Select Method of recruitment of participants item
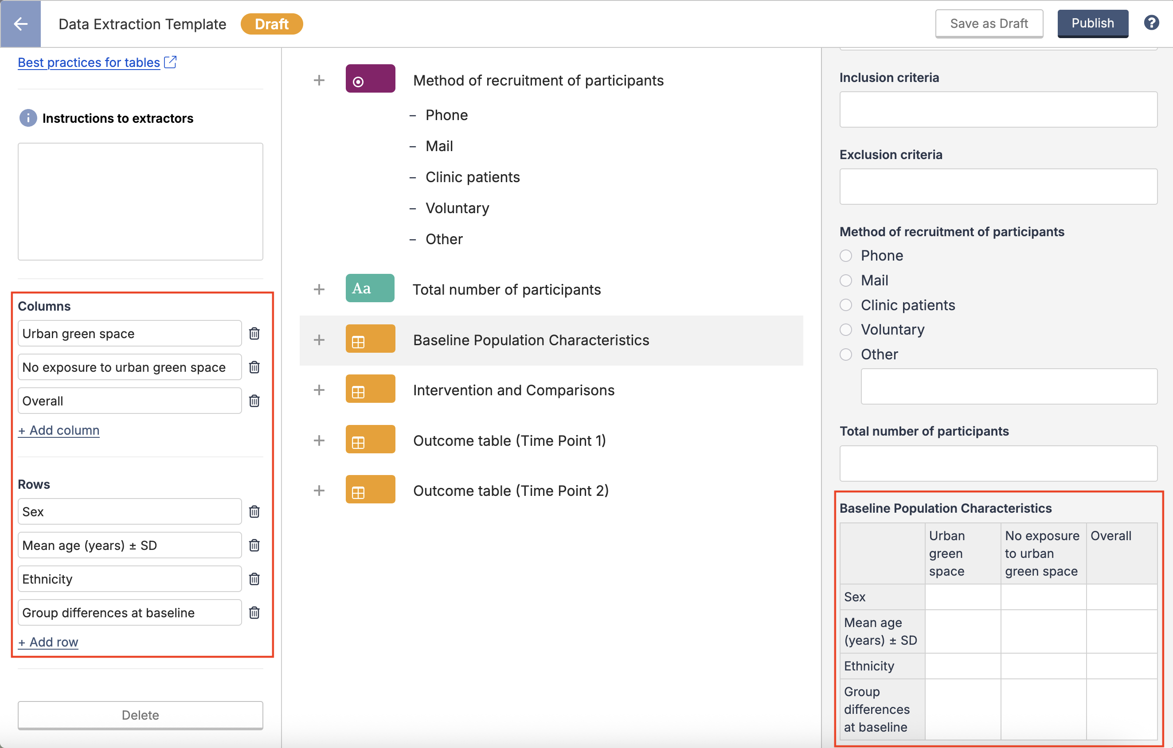Image resolution: width=1173 pixels, height=748 pixels. click(x=538, y=80)
